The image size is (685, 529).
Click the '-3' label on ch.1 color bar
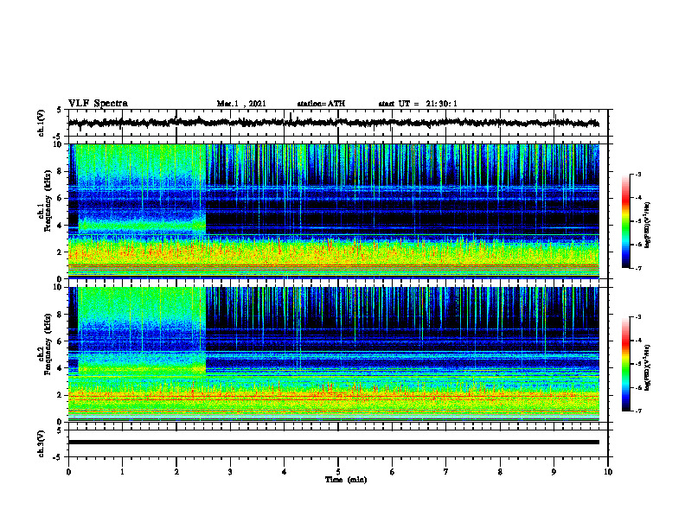click(638, 174)
